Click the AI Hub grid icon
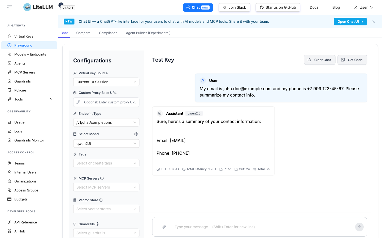Image resolution: width=382 pixels, height=238 pixels. coord(10,231)
